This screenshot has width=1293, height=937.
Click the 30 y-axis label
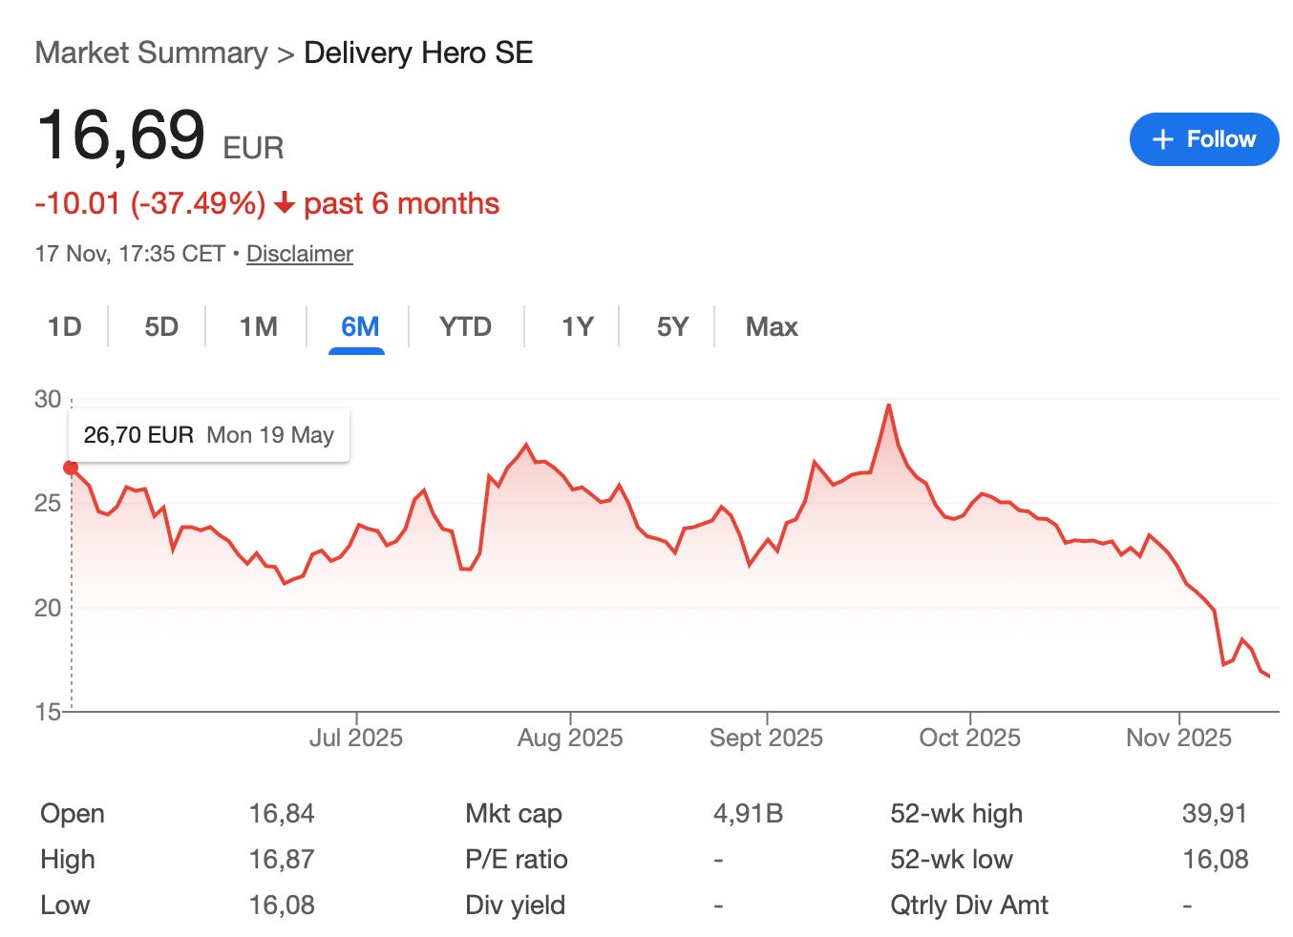pyautogui.click(x=48, y=399)
